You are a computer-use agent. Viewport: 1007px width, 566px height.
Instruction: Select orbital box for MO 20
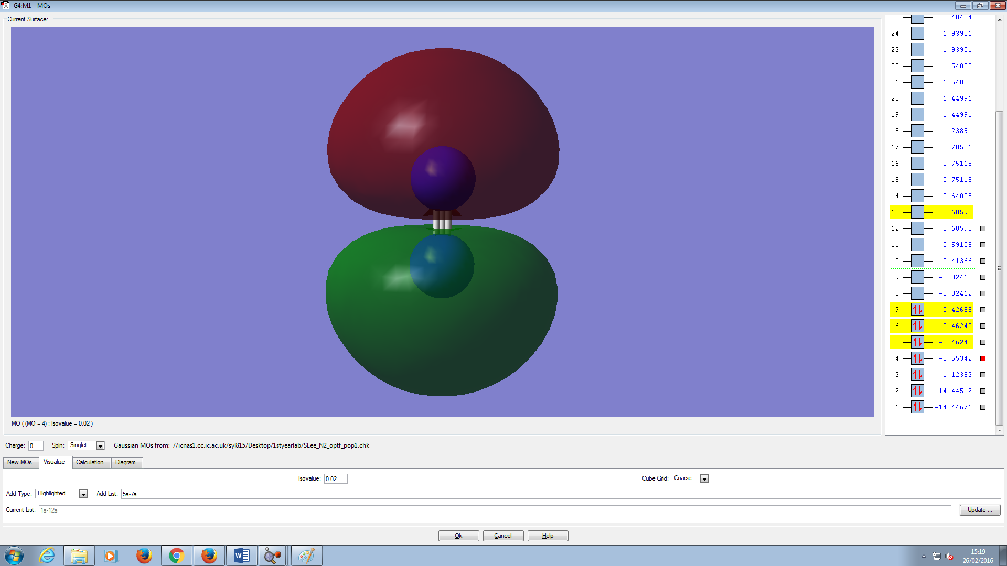917,99
